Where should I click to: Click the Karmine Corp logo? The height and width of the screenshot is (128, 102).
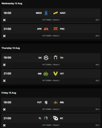coord(55,118)
